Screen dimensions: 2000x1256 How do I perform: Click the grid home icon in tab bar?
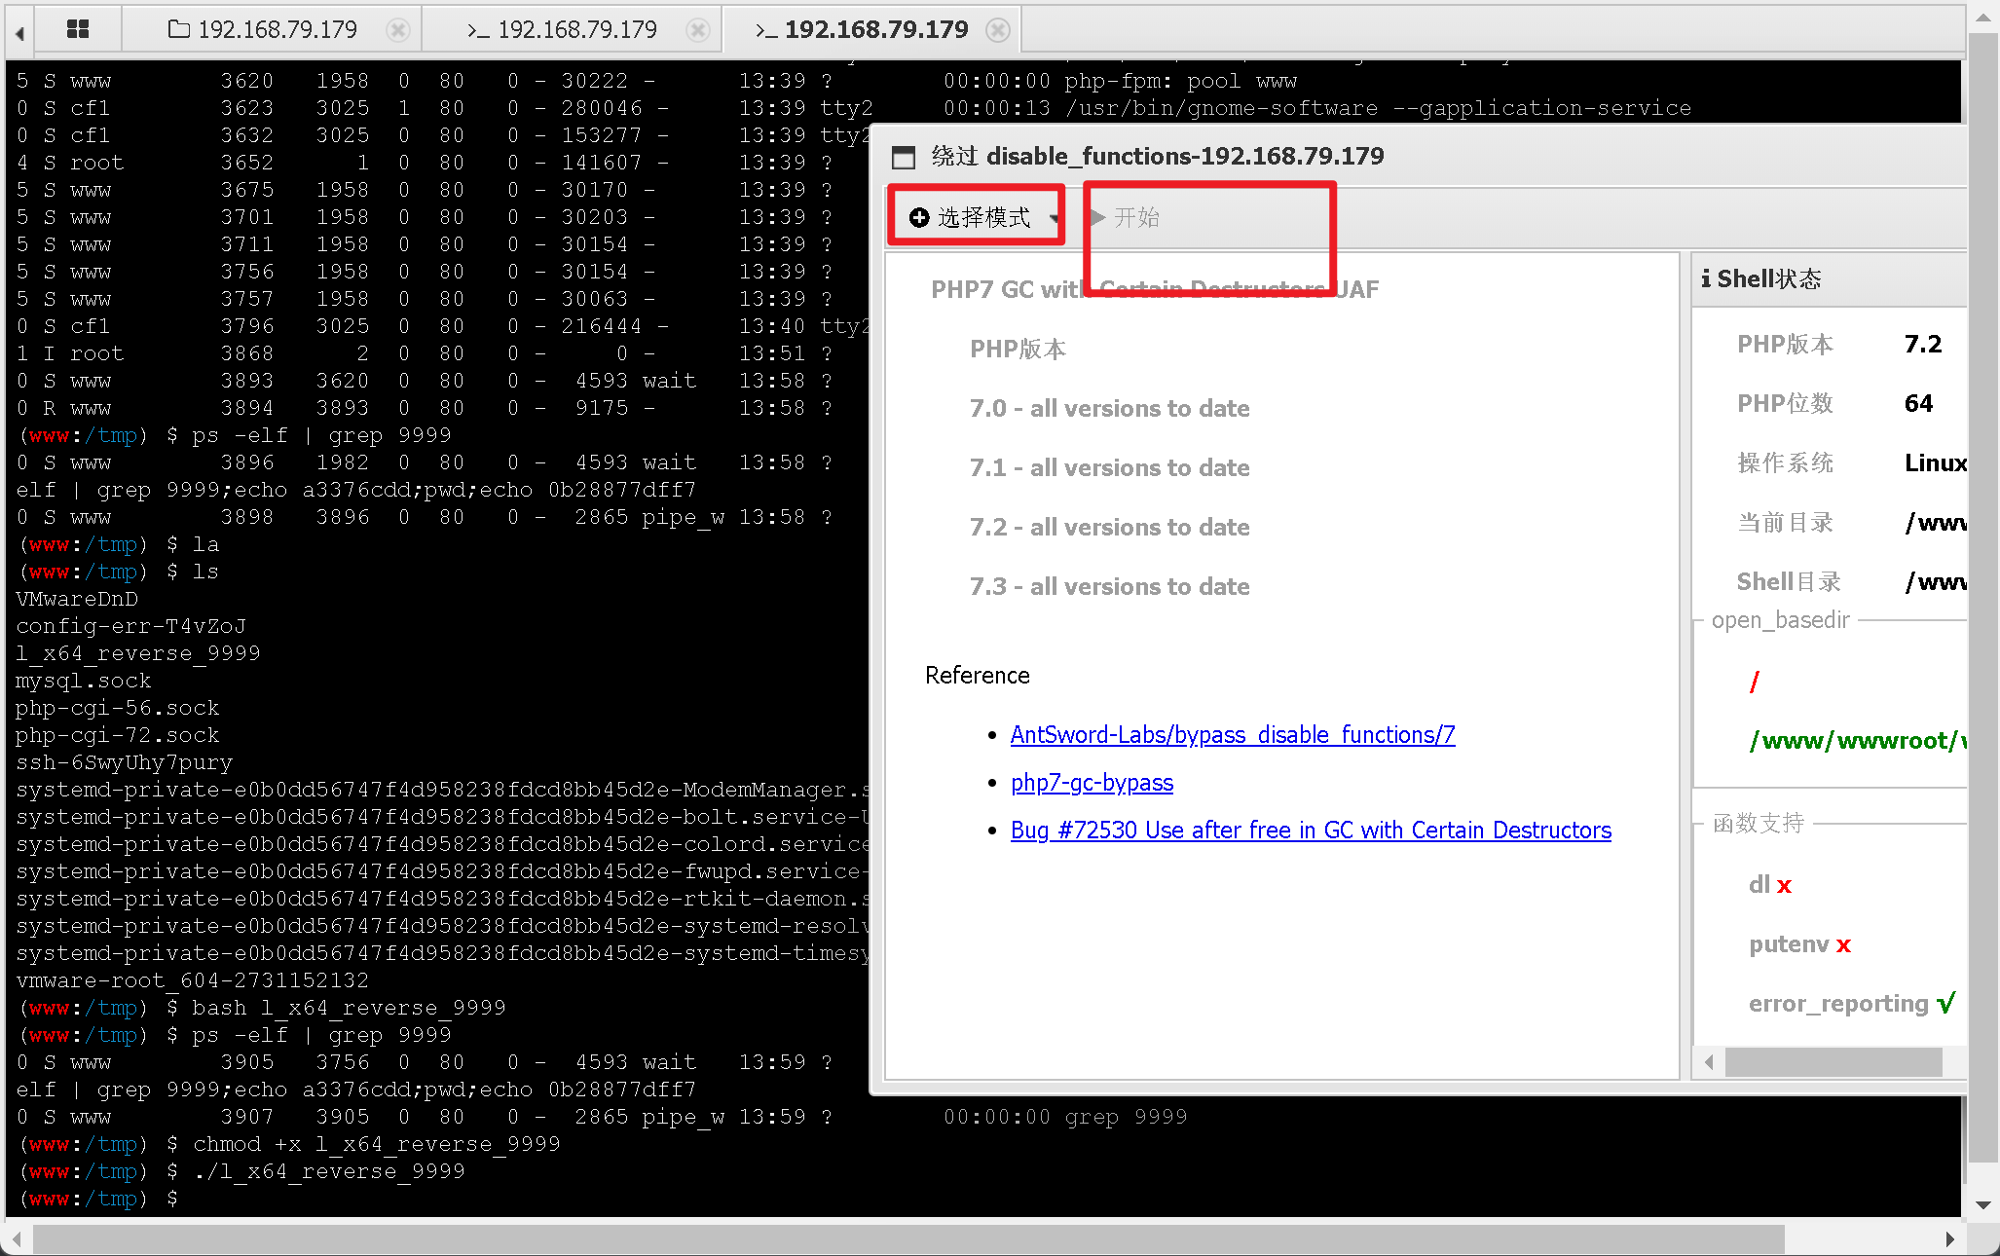[x=78, y=29]
